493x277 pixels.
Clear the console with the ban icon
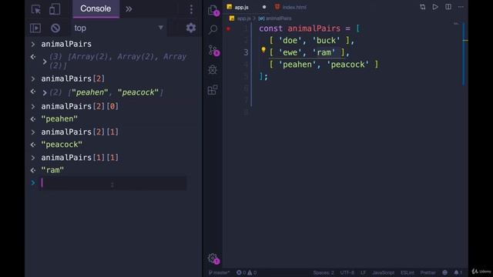(x=55, y=28)
